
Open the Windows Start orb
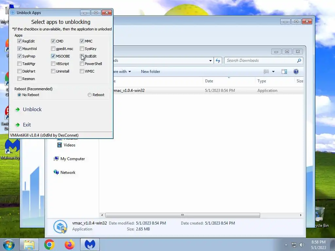(x=9, y=244)
